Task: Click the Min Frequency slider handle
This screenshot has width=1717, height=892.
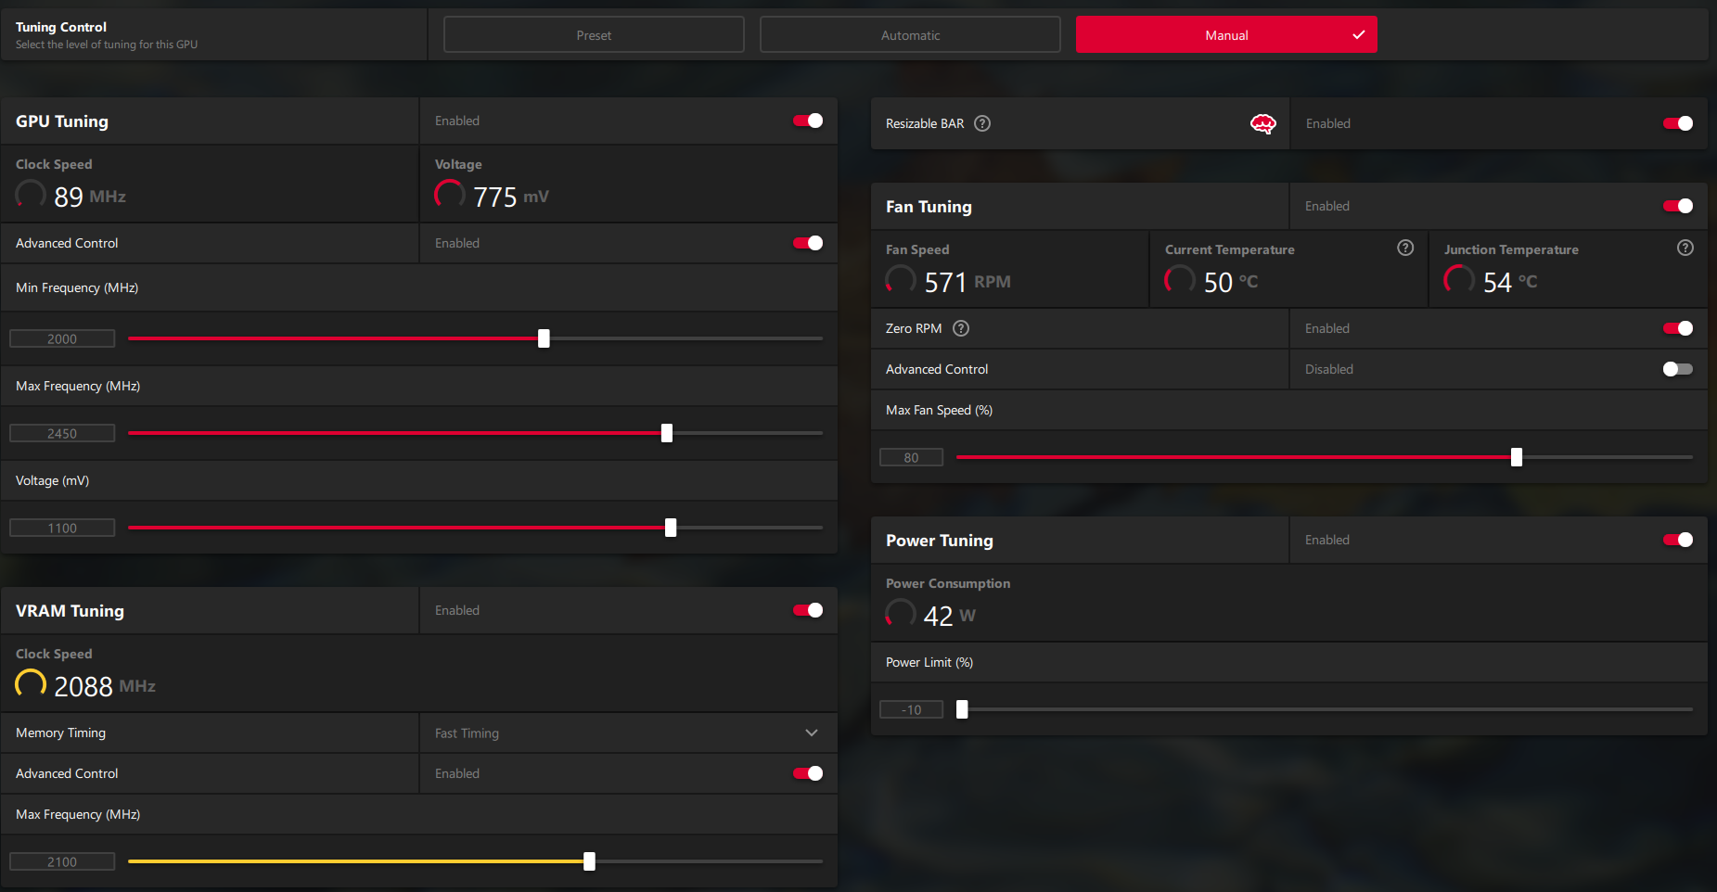Action: tap(544, 338)
